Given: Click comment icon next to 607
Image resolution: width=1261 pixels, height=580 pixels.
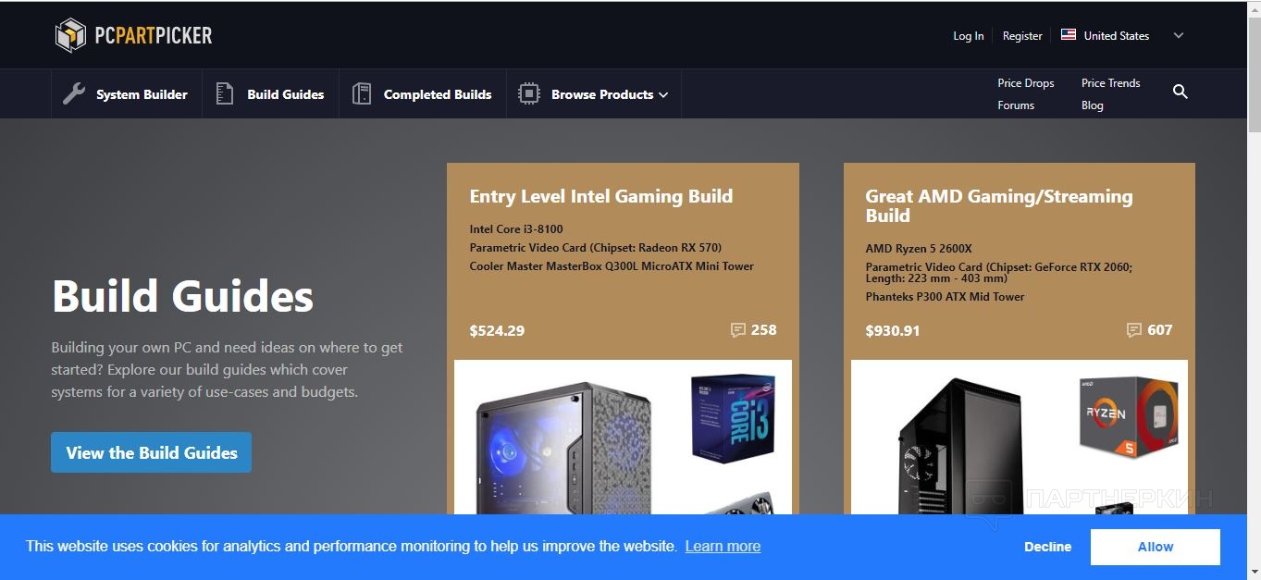Looking at the screenshot, I should coord(1133,330).
